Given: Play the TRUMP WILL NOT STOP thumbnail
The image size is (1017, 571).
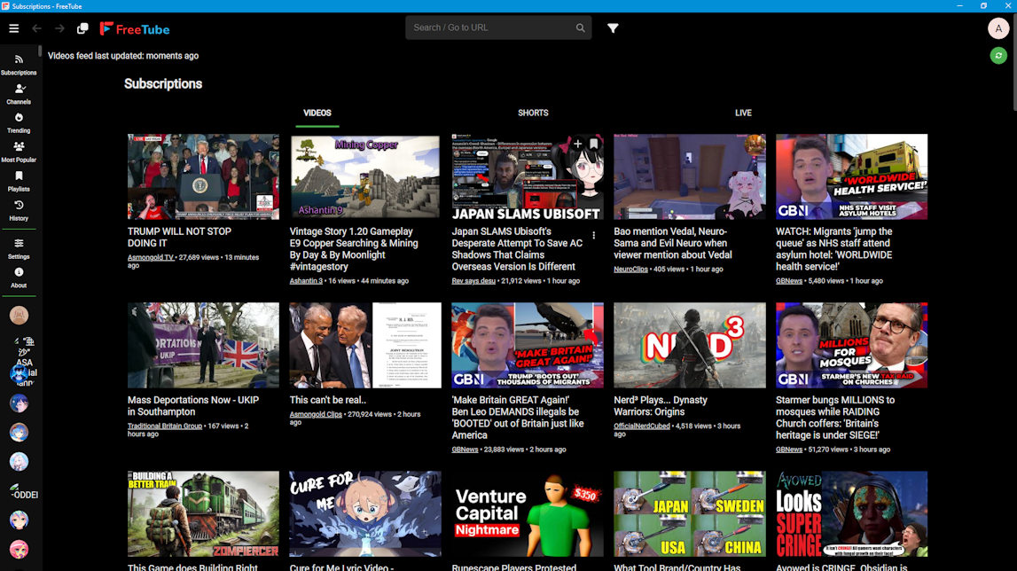Looking at the screenshot, I should point(204,176).
